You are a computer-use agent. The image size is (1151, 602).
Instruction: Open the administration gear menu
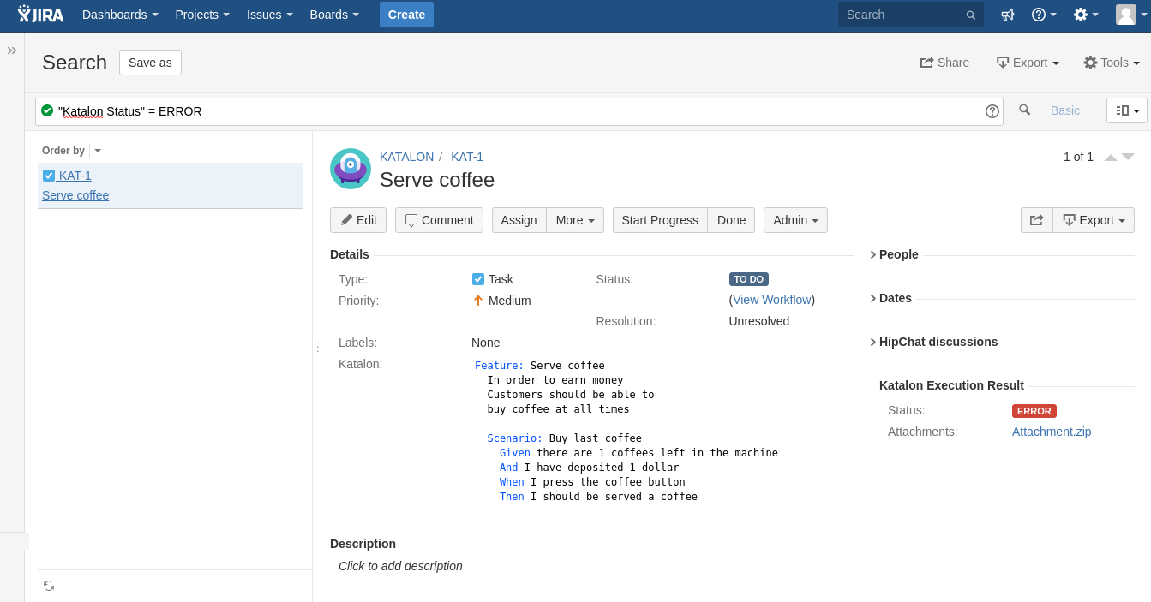[1086, 15]
